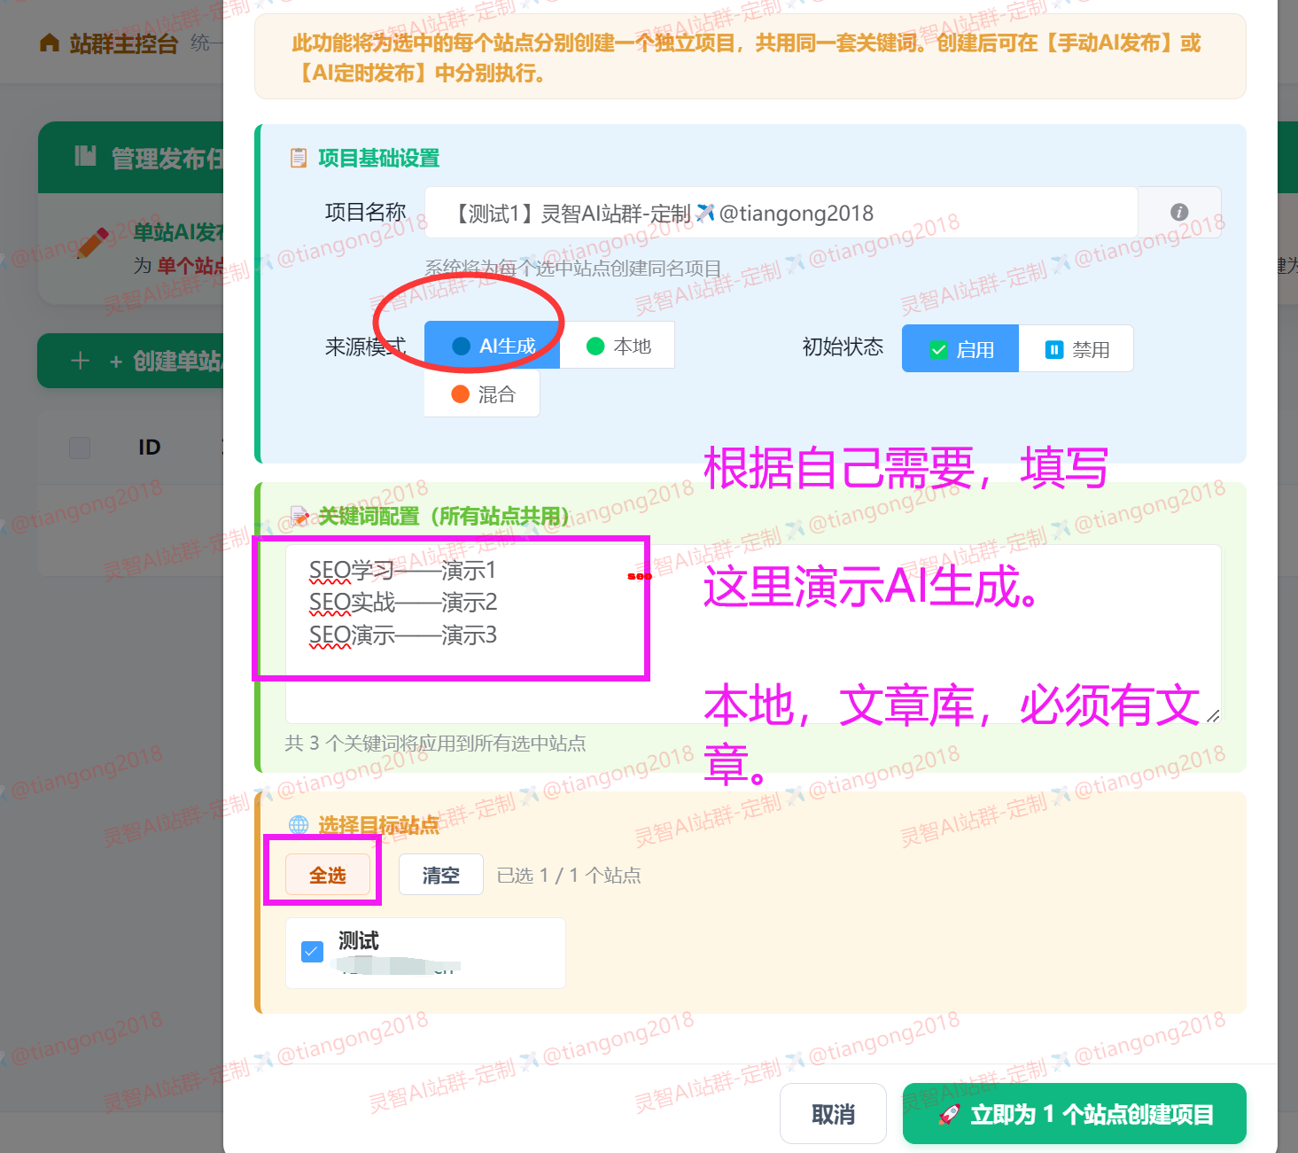Screen dimensions: 1298x1153
Task: Click the red ellipsis icon beside keyword list
Action: (x=641, y=576)
